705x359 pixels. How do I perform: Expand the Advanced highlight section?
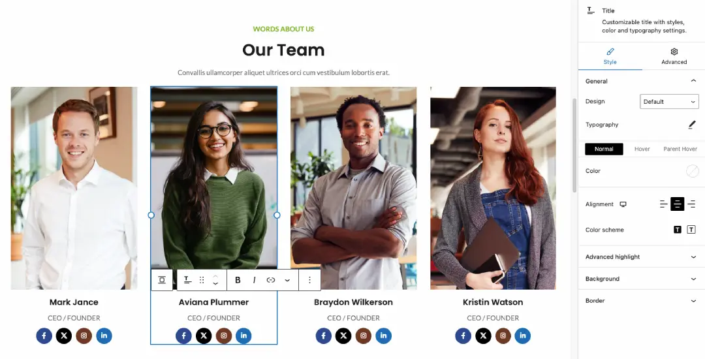point(642,257)
